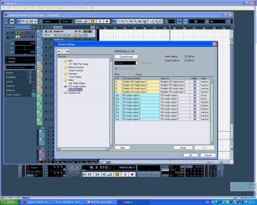
Task: Click the Constrain Delay Compensation button
Action: (x=12, y=21)
